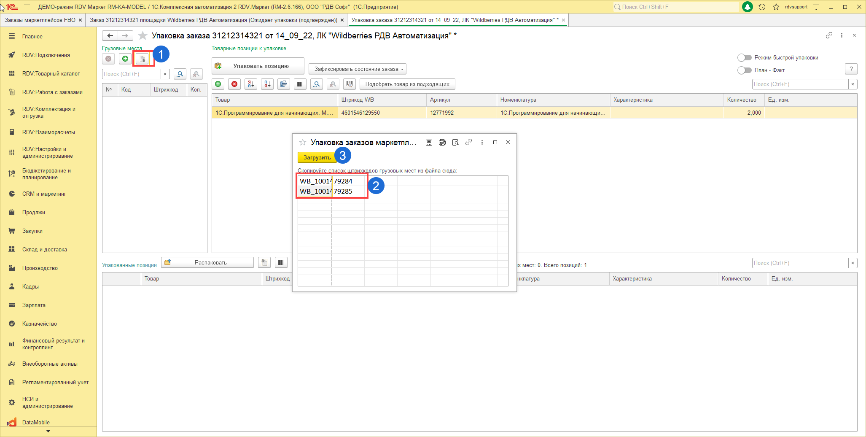The width and height of the screenshot is (866, 437).
Task: Add dialog to favorites with star icon
Action: (x=302, y=143)
